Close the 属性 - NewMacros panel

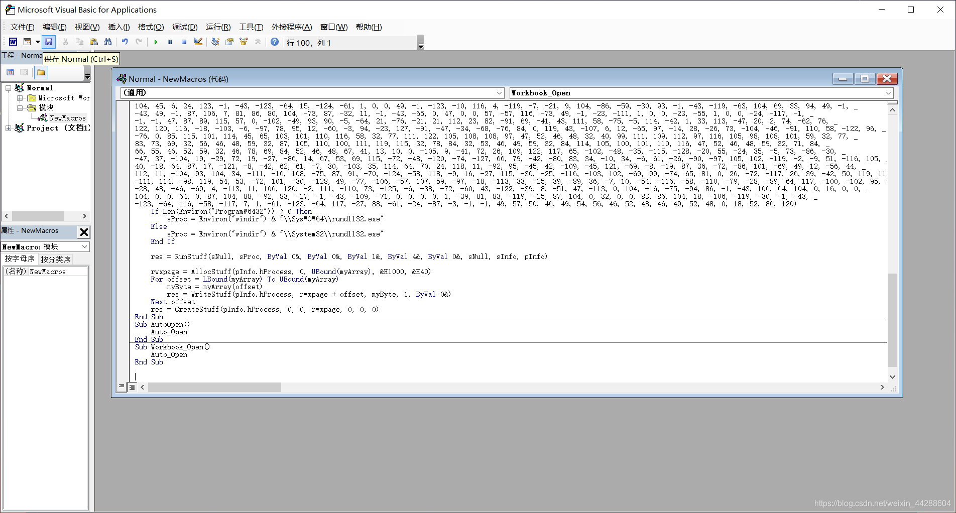pos(84,232)
